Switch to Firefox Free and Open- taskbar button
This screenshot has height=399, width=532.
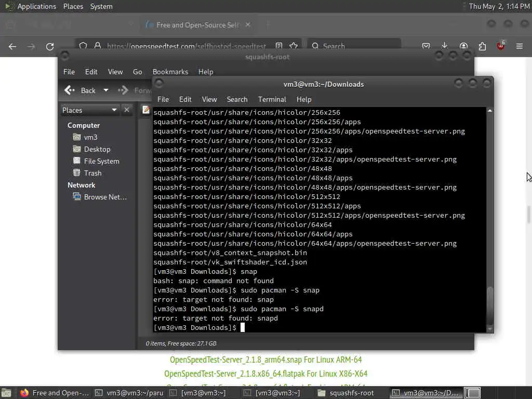click(x=54, y=393)
